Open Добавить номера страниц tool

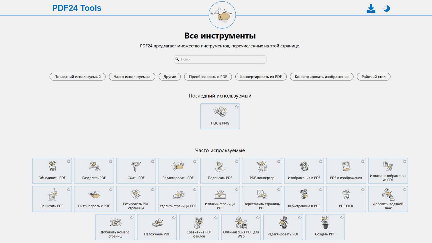(x=115, y=227)
